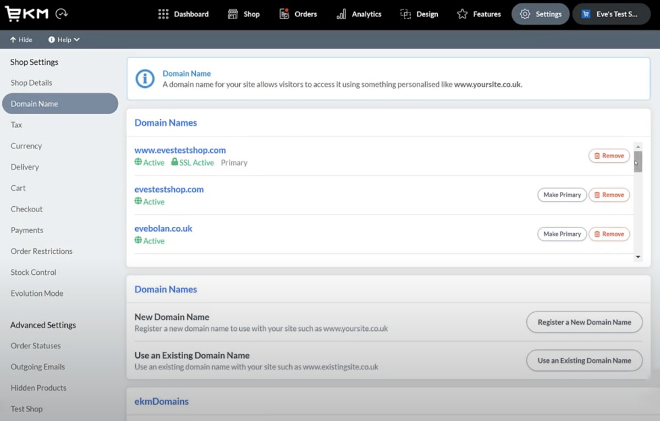
Task: Open Eve's Test Shop account button
Action: tap(612, 14)
